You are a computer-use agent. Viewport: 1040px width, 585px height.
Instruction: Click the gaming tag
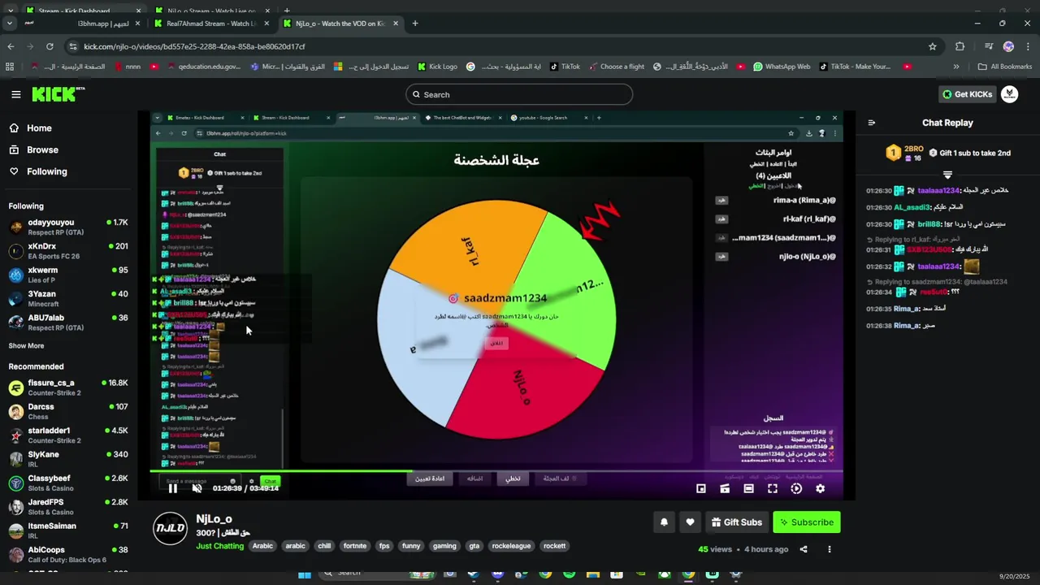(x=444, y=546)
